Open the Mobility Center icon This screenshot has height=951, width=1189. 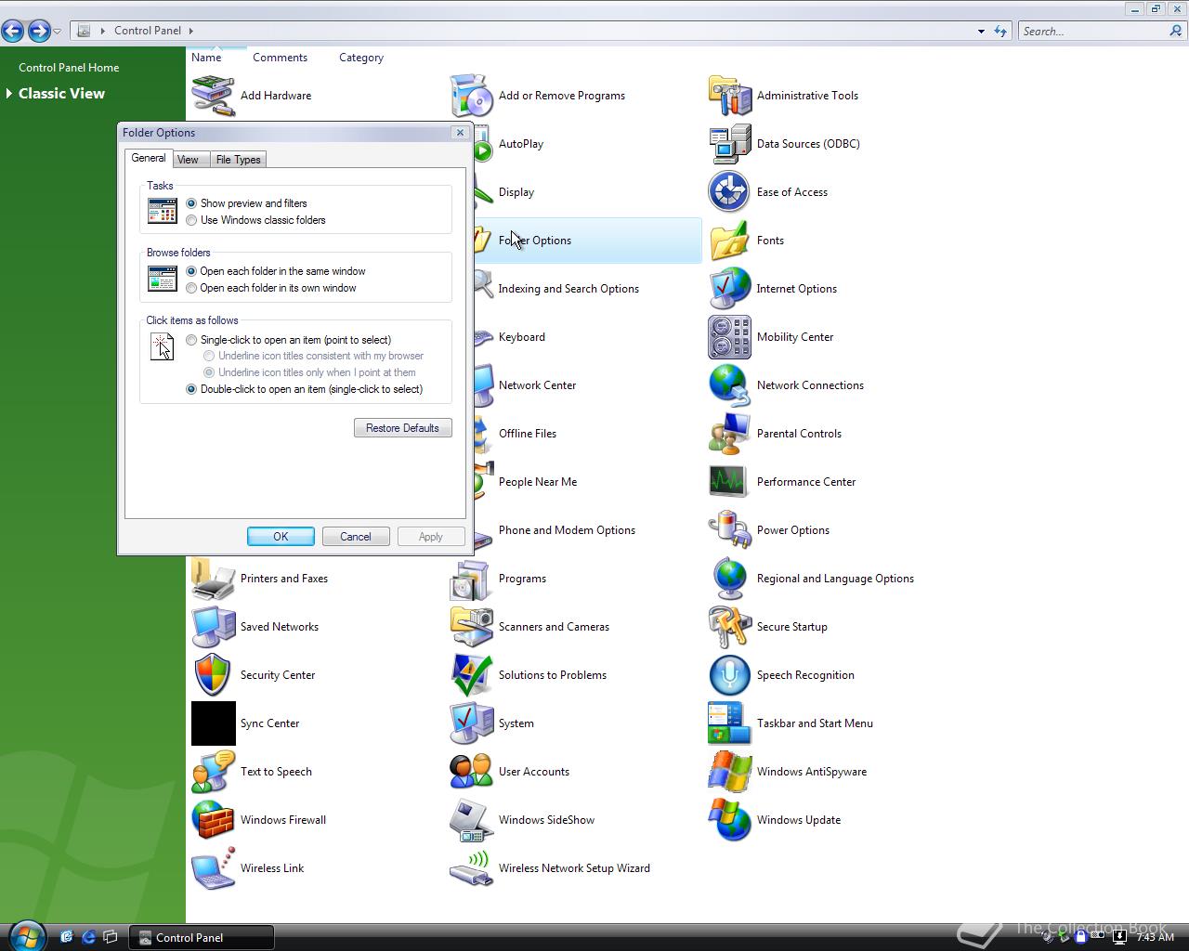729,337
